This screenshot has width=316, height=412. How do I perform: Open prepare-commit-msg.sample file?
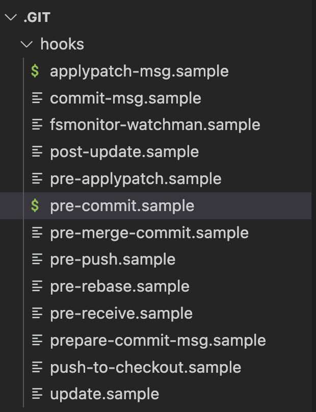point(158,340)
